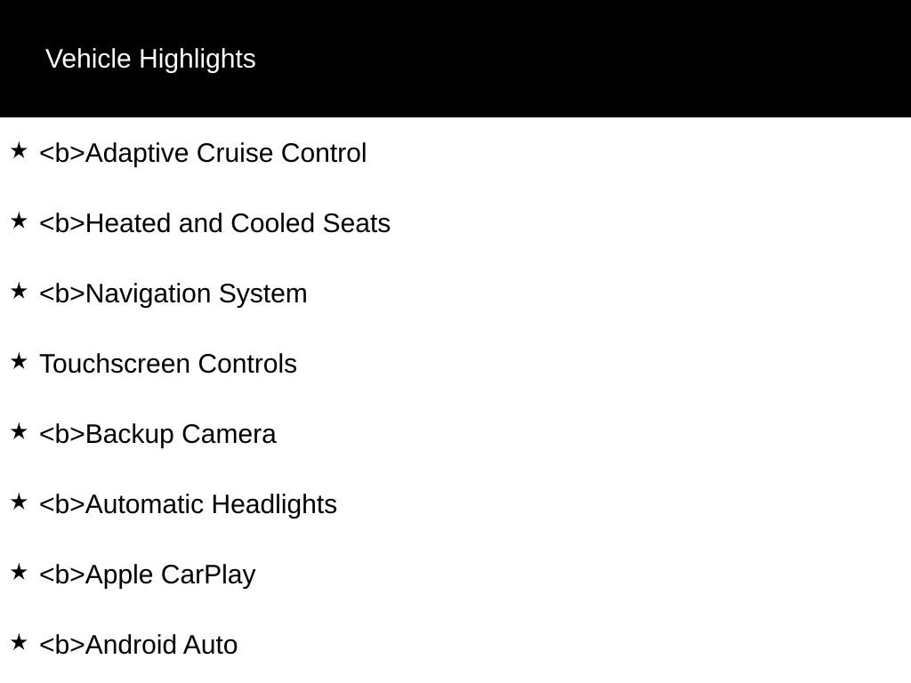Select star bullet next to Navigation System
911x683 pixels.
click(x=19, y=291)
